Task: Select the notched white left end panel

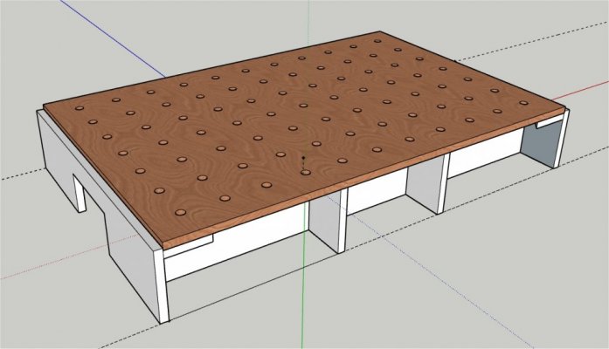Action: (x=105, y=217)
